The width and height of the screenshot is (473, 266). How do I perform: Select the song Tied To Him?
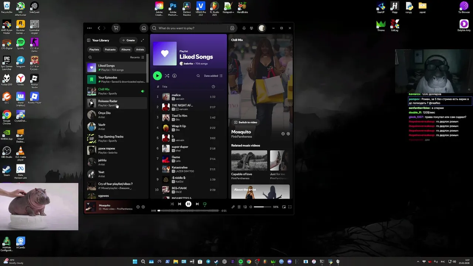[188, 117]
